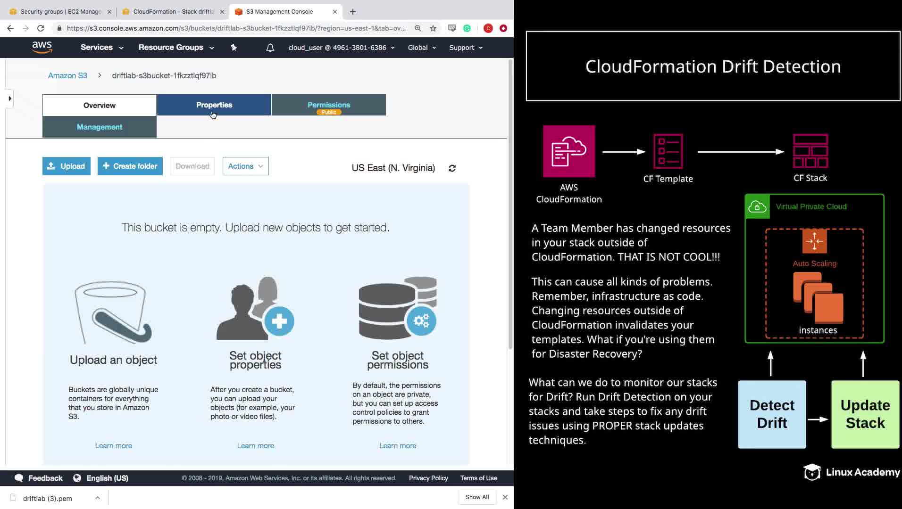The width and height of the screenshot is (902, 509).
Task: Open the Actions dropdown button
Action: tap(245, 166)
